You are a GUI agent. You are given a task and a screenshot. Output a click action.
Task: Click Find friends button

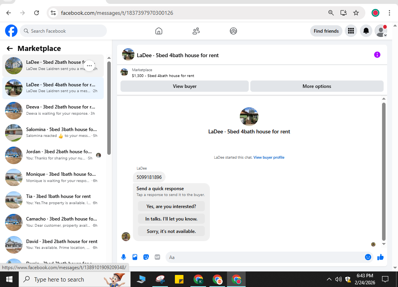coord(326,31)
